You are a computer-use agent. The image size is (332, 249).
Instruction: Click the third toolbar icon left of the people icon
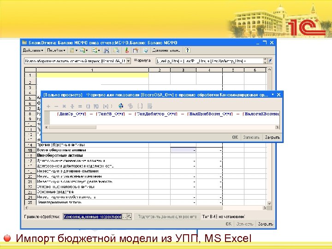click(x=95, y=50)
